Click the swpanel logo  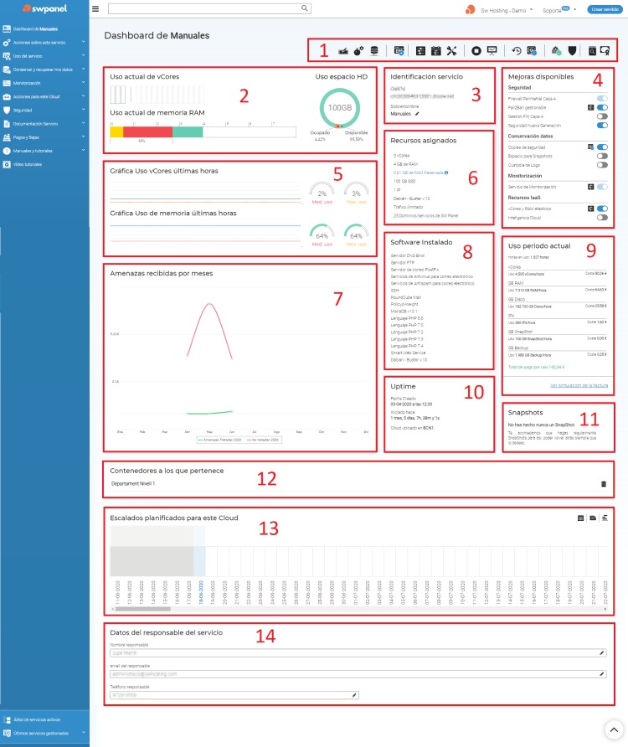click(x=44, y=8)
